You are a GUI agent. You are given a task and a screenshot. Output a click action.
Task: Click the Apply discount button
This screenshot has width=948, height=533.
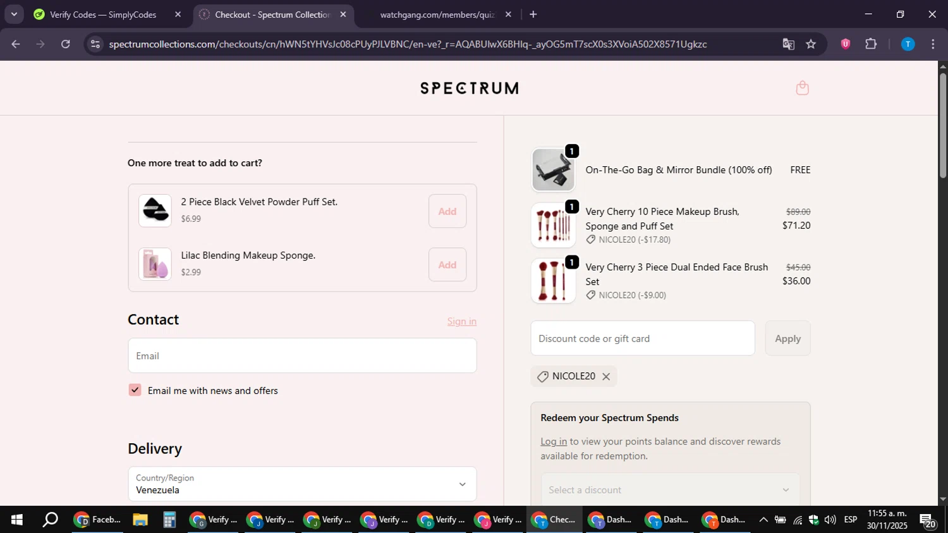coord(788,338)
